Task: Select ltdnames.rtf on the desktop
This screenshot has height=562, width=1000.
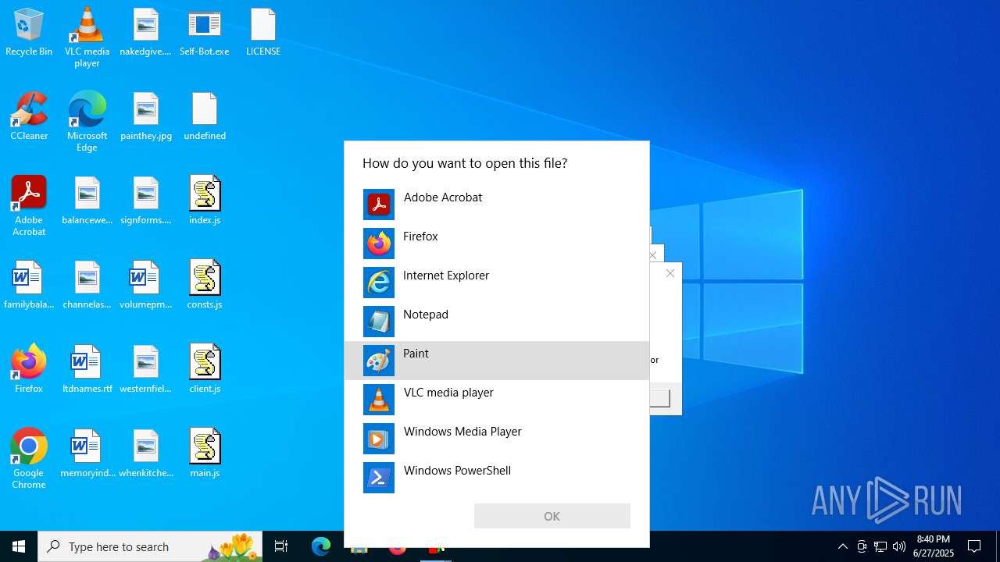Action: click(87, 370)
